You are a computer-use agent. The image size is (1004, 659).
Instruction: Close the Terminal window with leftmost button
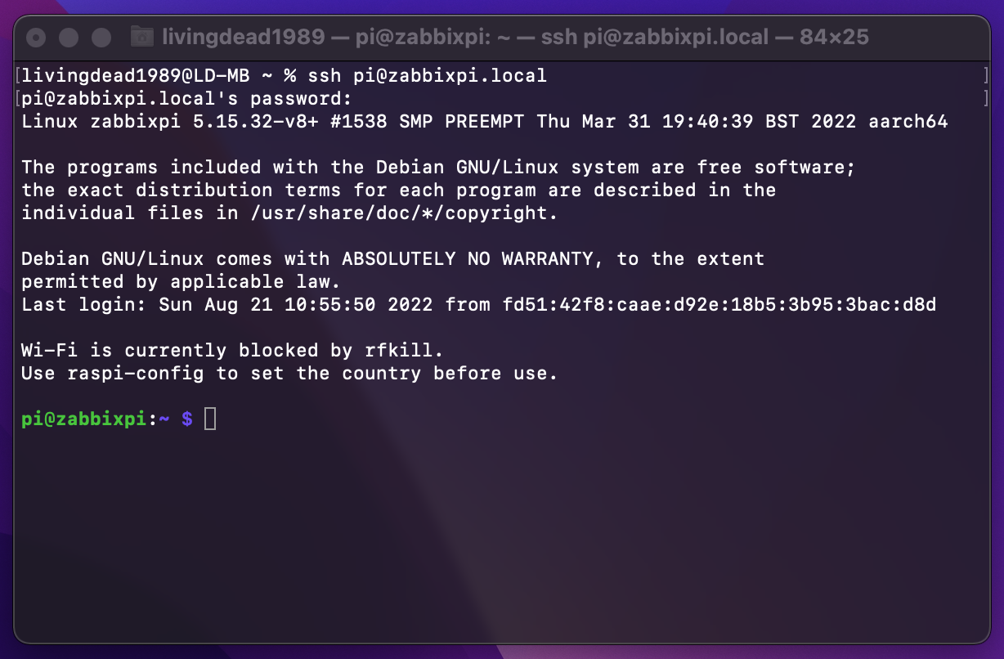36,37
